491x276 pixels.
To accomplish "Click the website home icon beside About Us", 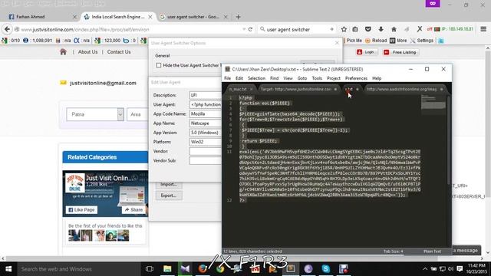I will (63, 52).
